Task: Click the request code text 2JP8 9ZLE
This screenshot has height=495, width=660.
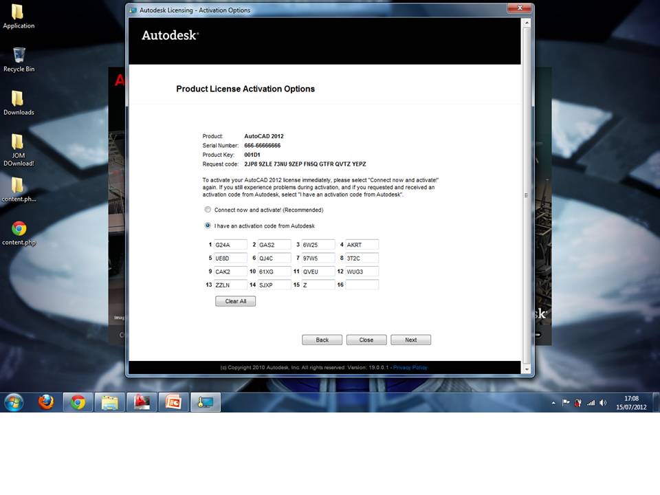Action: tap(305, 164)
